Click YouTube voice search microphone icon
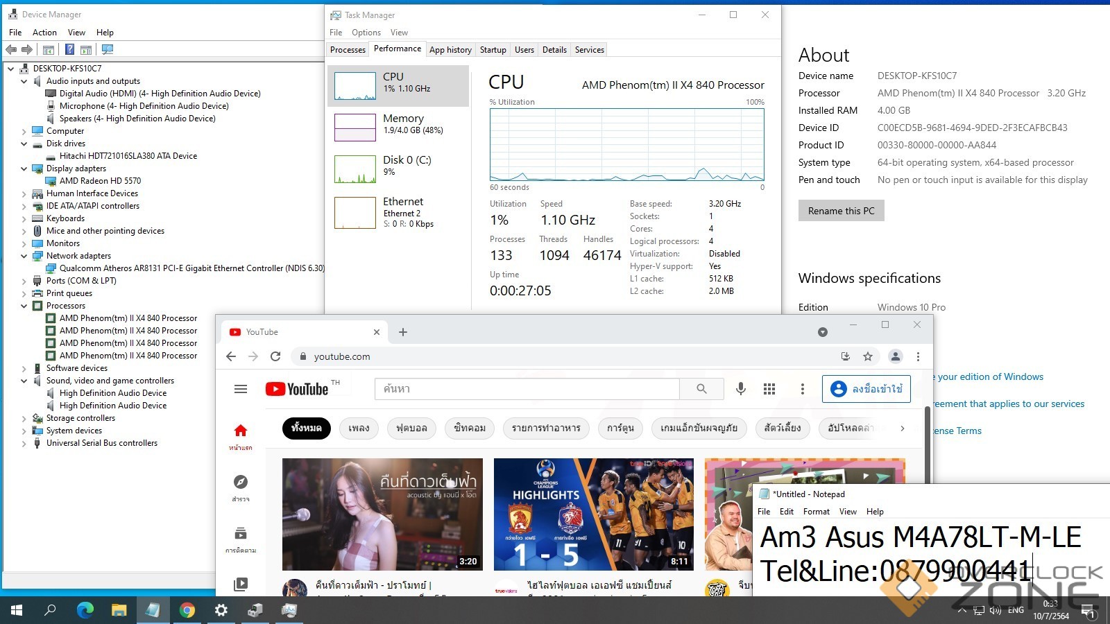Screen dimensions: 1110x624 tap(741, 389)
